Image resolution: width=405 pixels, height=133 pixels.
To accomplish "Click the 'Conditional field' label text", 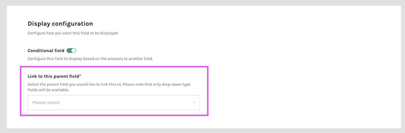I will (x=46, y=51).
